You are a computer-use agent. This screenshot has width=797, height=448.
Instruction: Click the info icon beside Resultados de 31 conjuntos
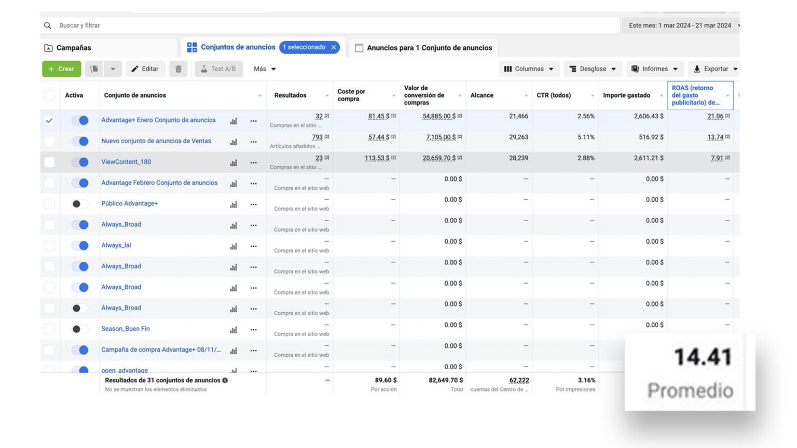point(225,380)
